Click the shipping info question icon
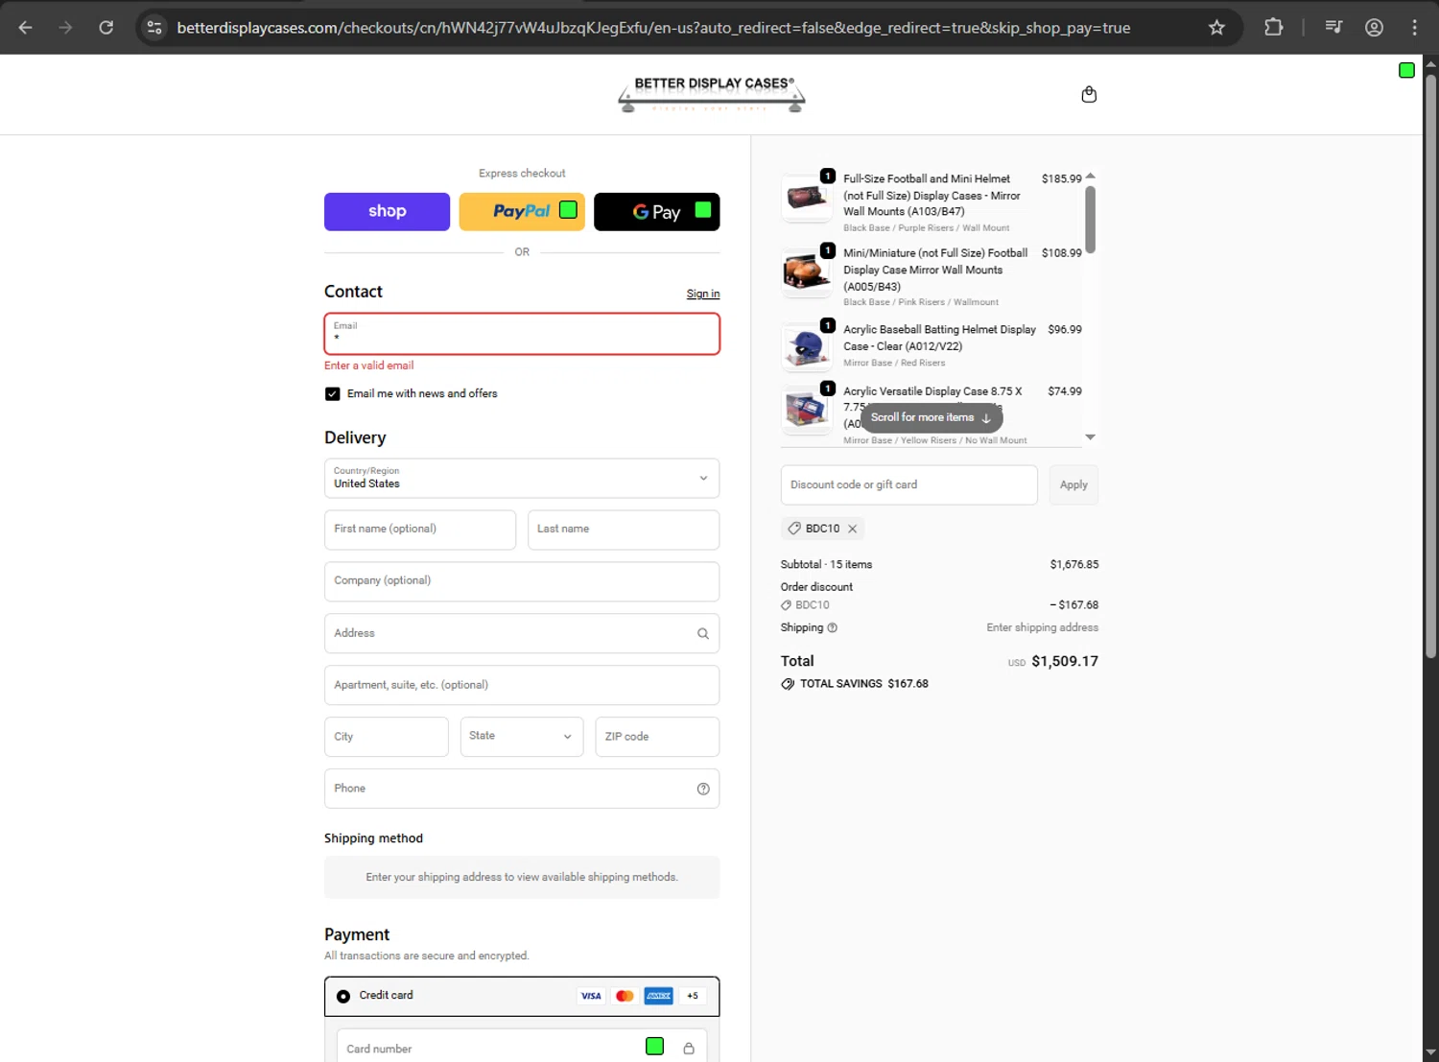This screenshot has width=1439, height=1062. [832, 627]
